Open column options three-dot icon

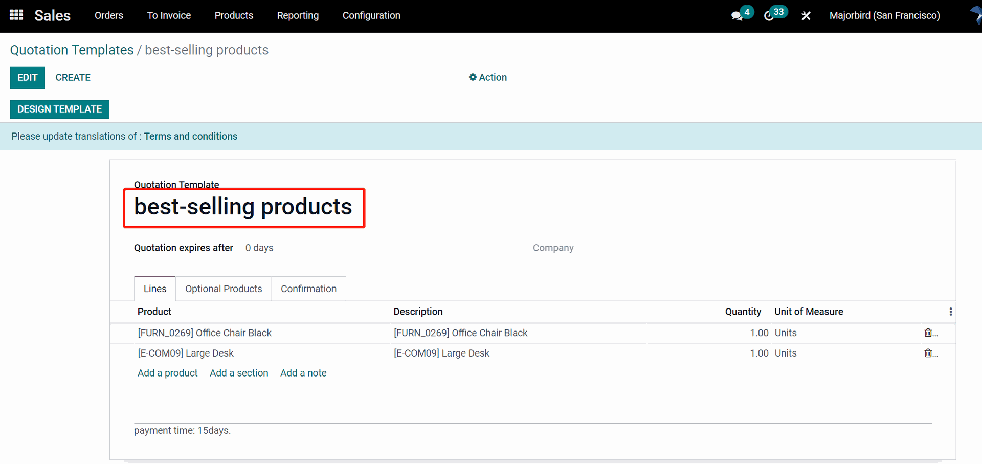pos(950,312)
